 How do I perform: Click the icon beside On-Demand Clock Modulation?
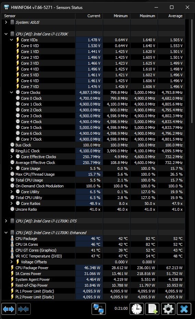click(12, 186)
